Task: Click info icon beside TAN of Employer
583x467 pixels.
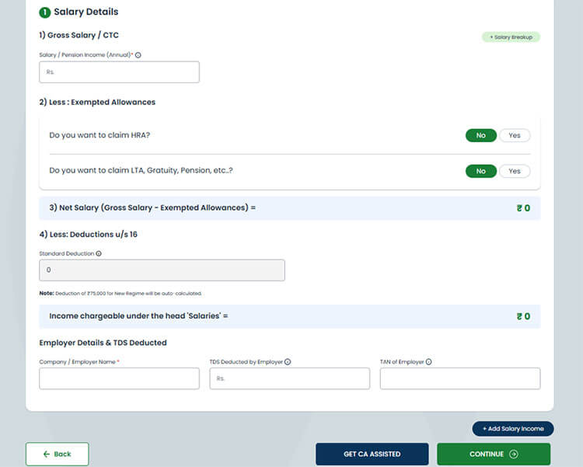Action: [x=428, y=362]
